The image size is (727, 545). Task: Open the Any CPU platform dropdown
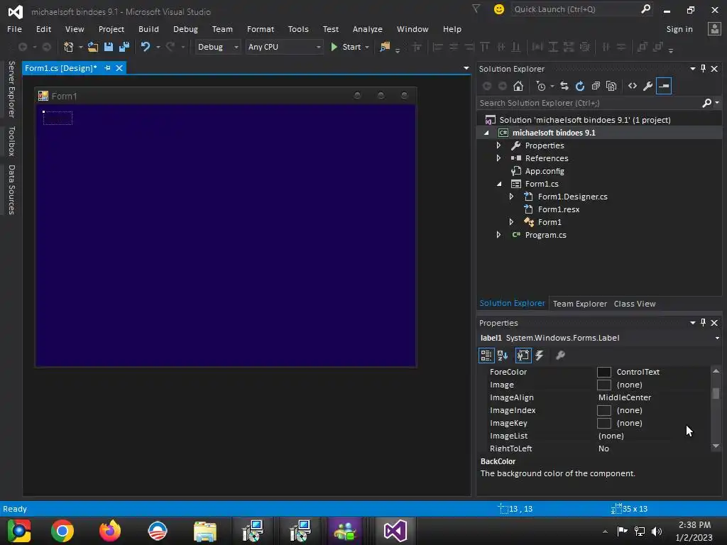tap(284, 47)
